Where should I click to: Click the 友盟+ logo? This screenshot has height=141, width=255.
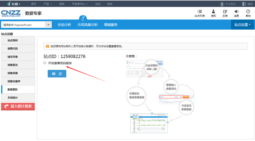[14, 4]
